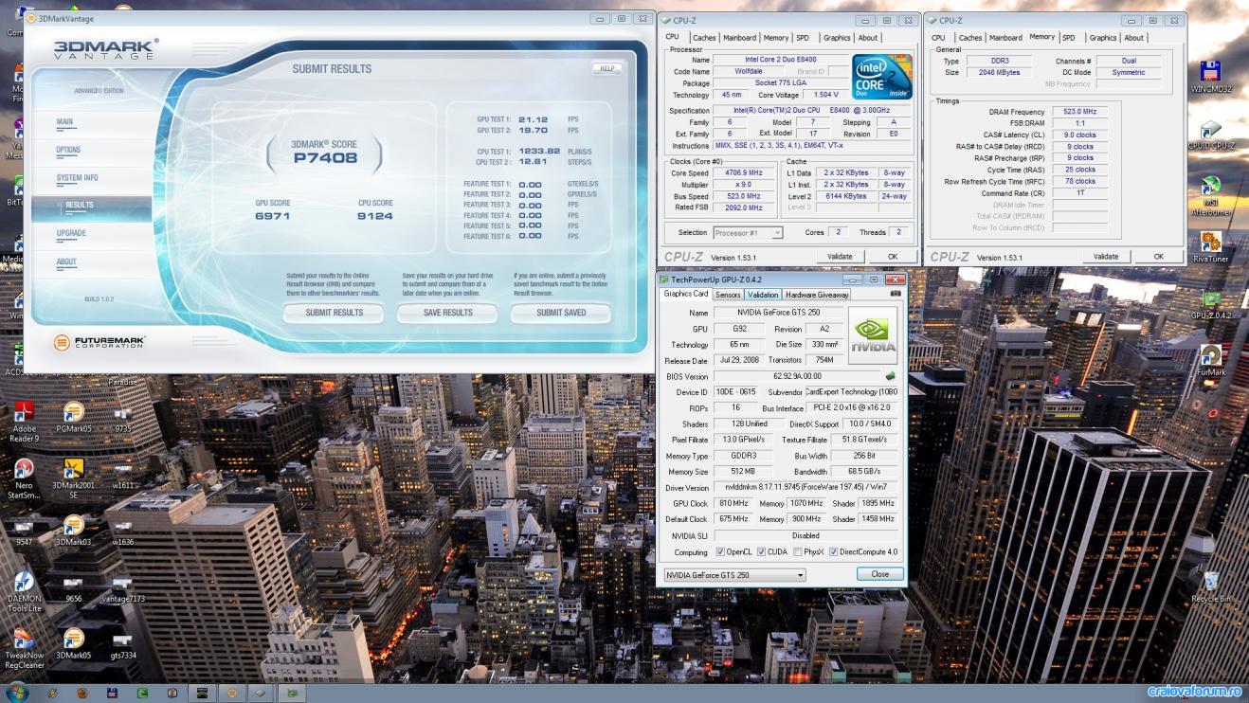Switch to Mainboard tab in left CPU-Z
The image size is (1249, 703).
pyautogui.click(x=740, y=38)
